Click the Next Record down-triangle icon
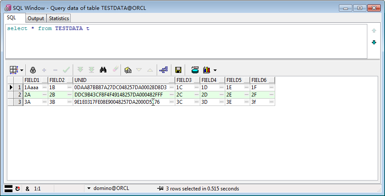Viewport: 385px width, 196px height. point(139,70)
